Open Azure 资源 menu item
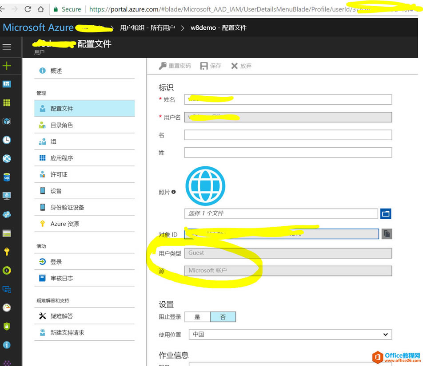 coord(84,224)
